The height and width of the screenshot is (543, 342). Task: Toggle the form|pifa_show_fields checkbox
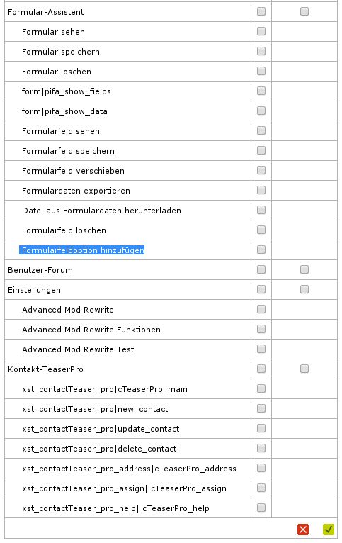coord(261,91)
